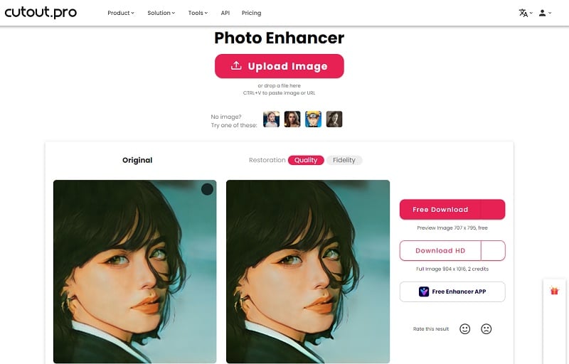Expand the Product menu

[x=121, y=13]
